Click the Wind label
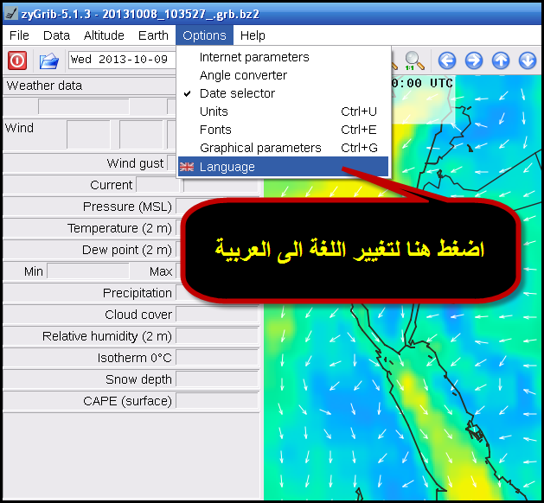The image size is (544, 503). (x=19, y=128)
